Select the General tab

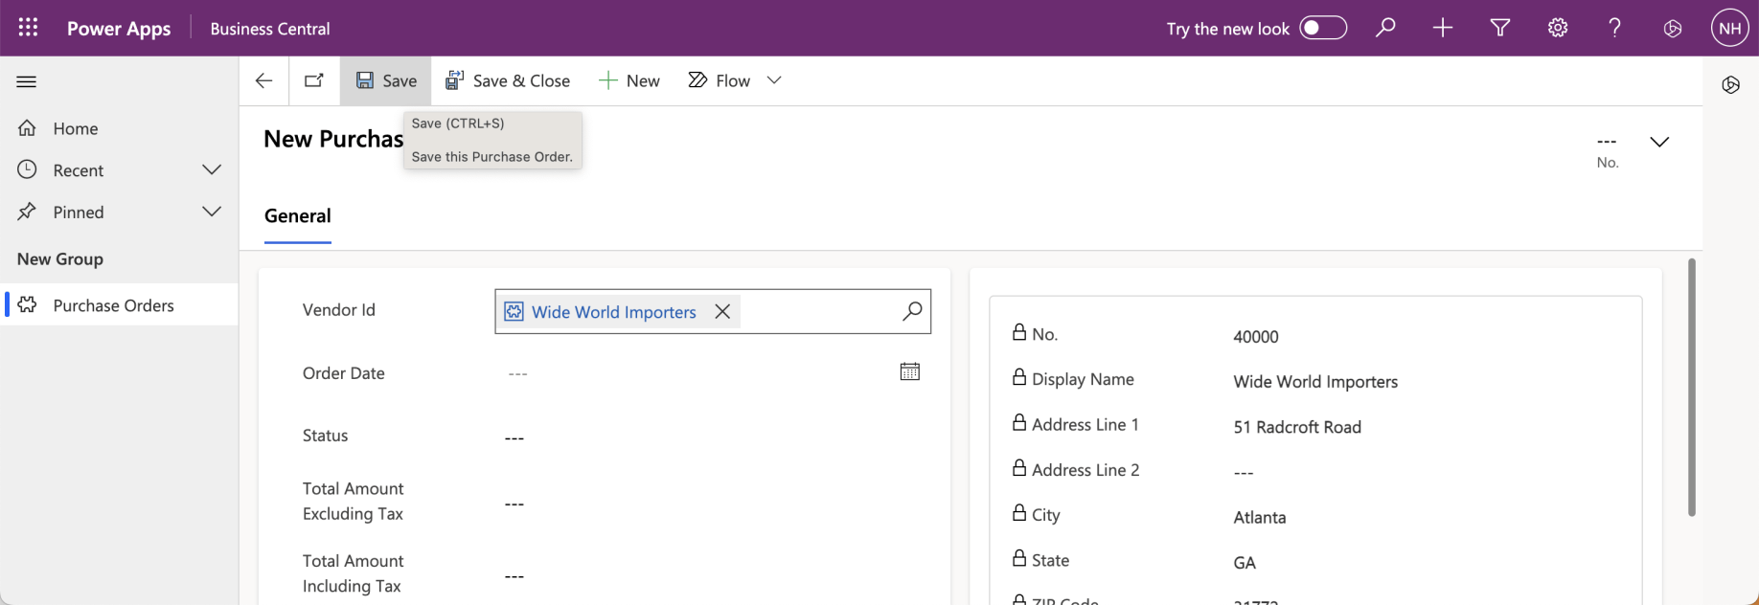(298, 216)
